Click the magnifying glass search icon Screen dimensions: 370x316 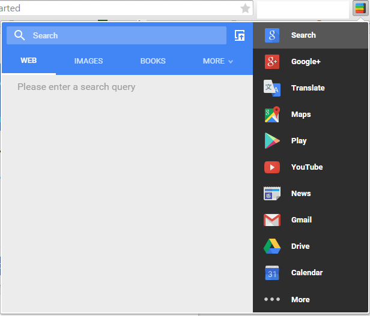click(19, 35)
